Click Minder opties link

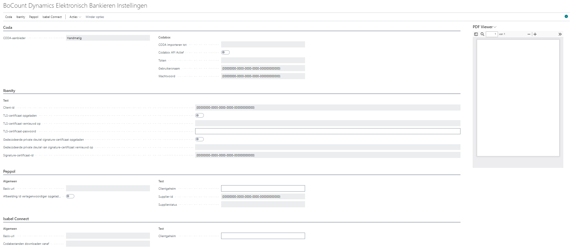[95, 17]
